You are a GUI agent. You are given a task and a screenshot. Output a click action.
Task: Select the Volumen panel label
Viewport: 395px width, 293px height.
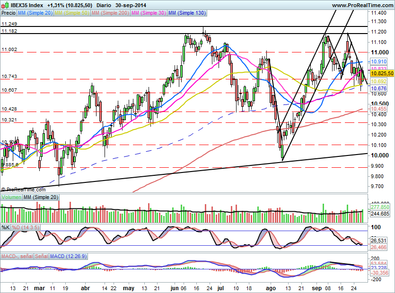coord(11,196)
